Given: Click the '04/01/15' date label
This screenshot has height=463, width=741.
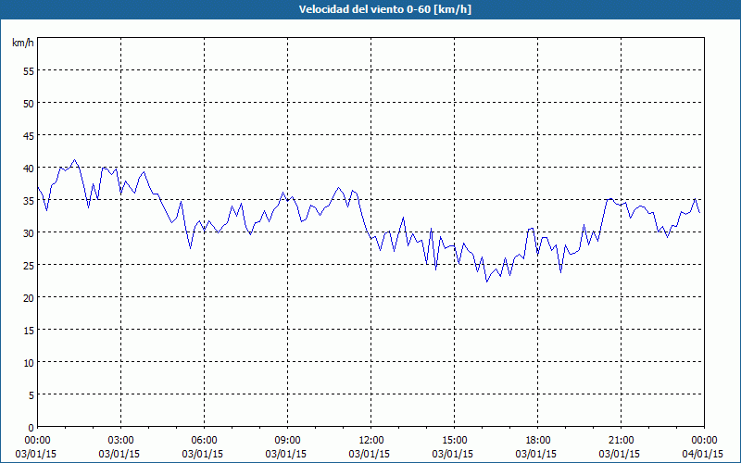Looking at the screenshot, I should coord(703,454).
